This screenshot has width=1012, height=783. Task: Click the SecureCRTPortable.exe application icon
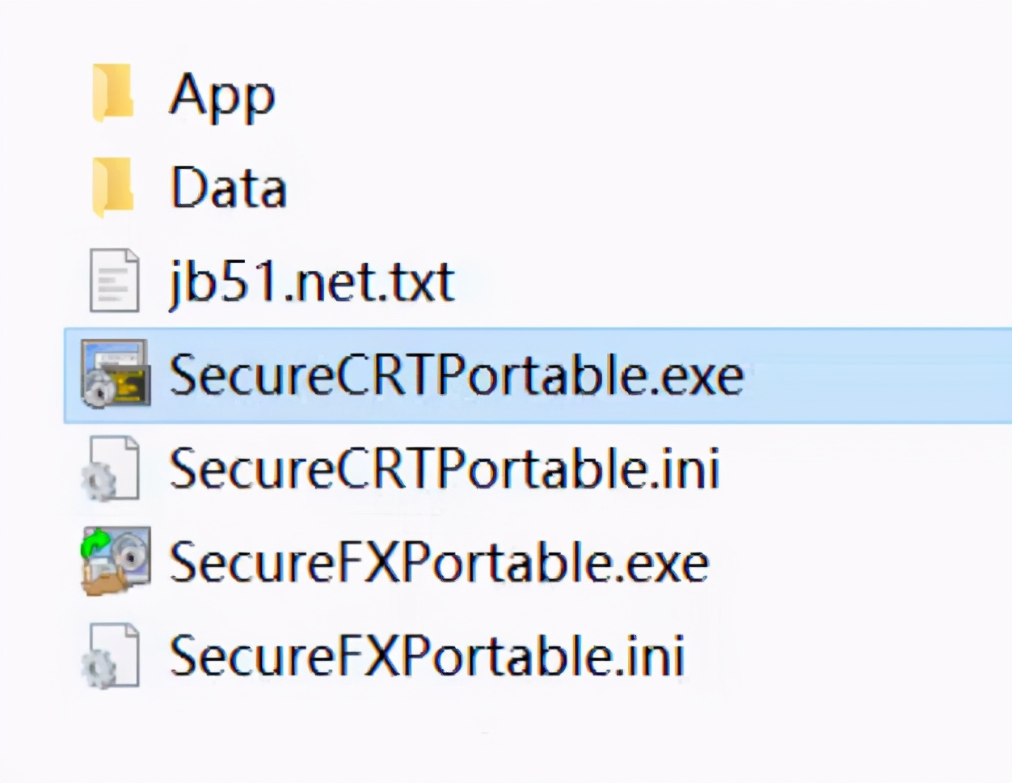(115, 374)
